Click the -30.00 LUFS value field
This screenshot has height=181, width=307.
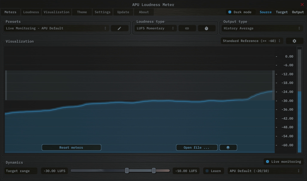[54, 171]
